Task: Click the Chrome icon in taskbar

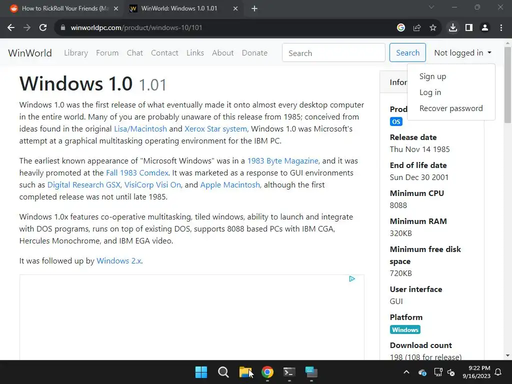Action: pos(267,372)
